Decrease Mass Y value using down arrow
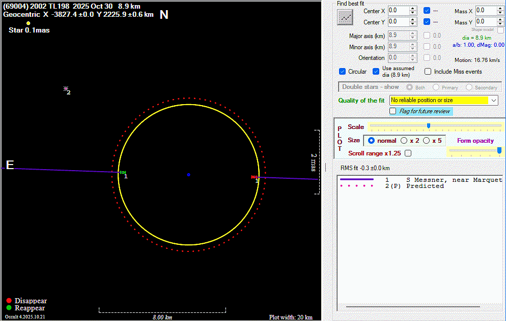 (x=501, y=24)
